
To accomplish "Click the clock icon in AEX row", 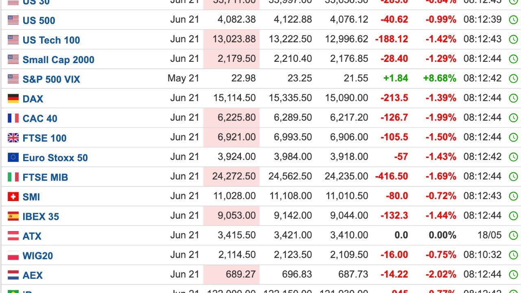I will pyautogui.click(x=513, y=275).
